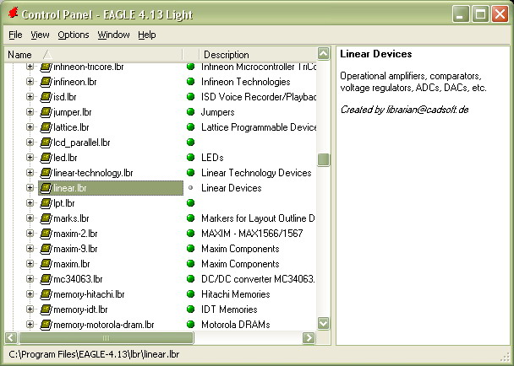Expand the linear-technology.lbr tree node
Viewport: 514px width, 366px height.
[x=30, y=172]
